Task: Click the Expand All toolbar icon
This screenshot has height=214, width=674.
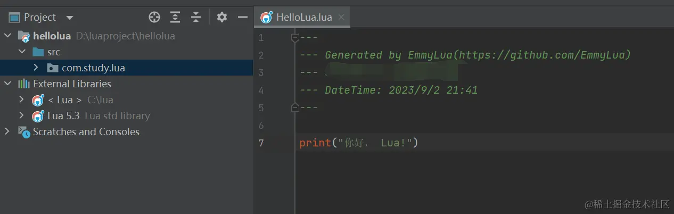Action: tap(175, 18)
